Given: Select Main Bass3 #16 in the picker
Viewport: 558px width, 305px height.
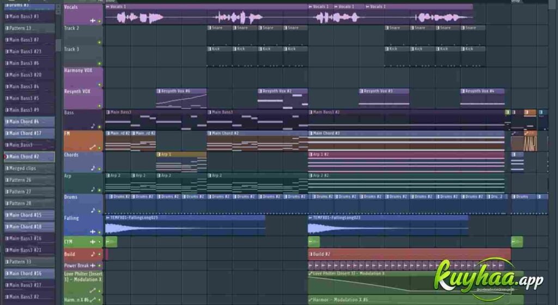Looking at the screenshot, I should 29,238.
